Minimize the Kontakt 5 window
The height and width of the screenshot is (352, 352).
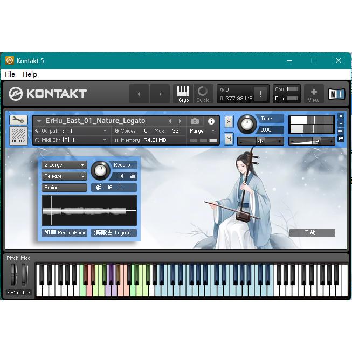point(289,60)
